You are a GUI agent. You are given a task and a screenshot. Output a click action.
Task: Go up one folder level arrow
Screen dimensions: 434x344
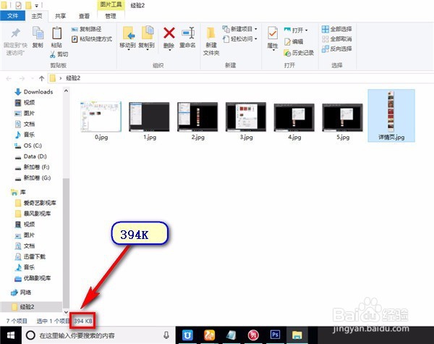pyautogui.click(x=41, y=78)
